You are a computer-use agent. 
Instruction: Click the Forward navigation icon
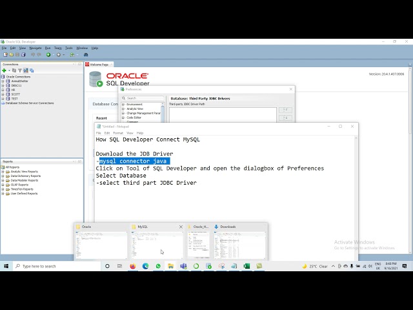[x=59, y=54]
